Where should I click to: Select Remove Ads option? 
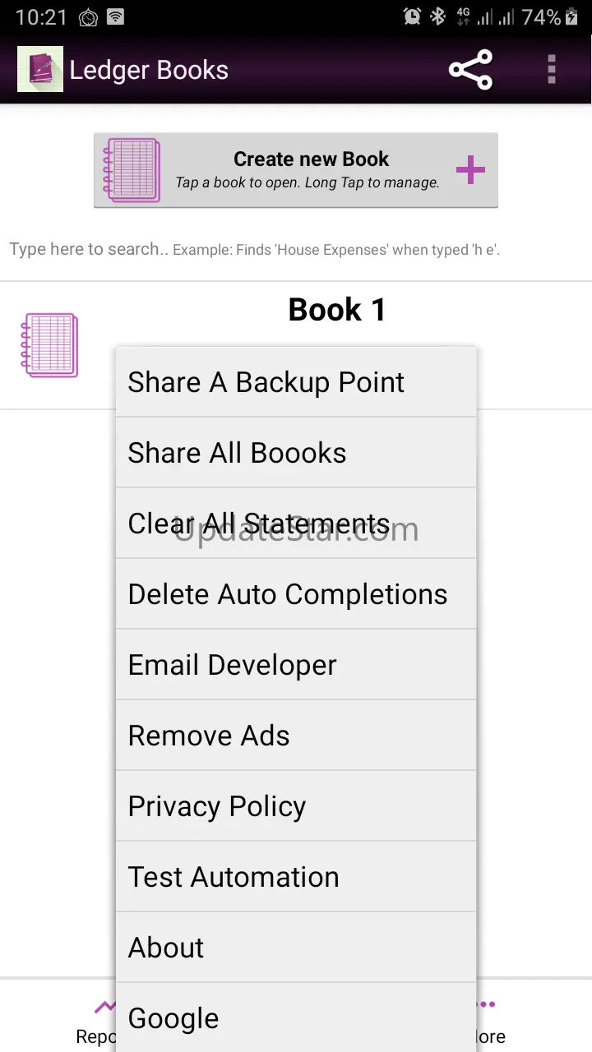point(295,736)
